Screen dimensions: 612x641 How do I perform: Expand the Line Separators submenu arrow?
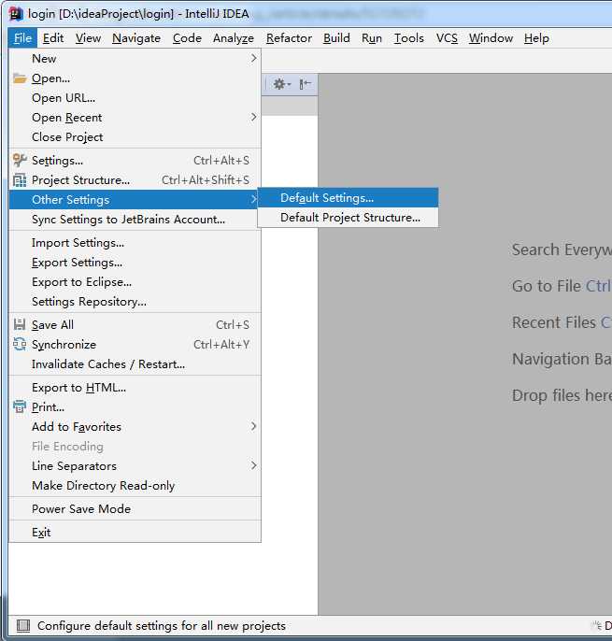[254, 465]
